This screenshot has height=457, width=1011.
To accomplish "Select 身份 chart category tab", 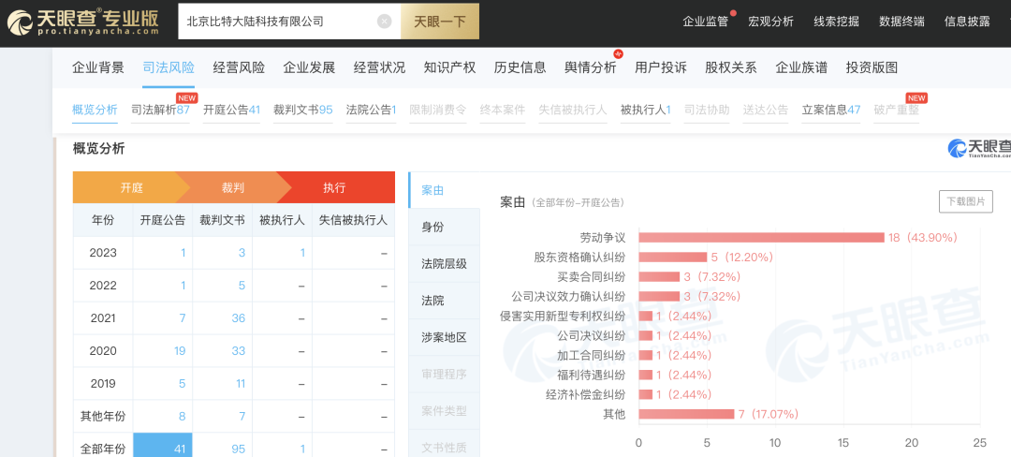I will (445, 227).
